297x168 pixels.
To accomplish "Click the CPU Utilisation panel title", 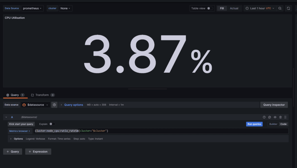I will tap(15, 18).
